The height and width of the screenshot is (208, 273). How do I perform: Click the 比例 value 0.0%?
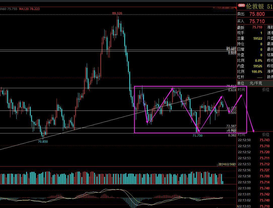coord(259,61)
